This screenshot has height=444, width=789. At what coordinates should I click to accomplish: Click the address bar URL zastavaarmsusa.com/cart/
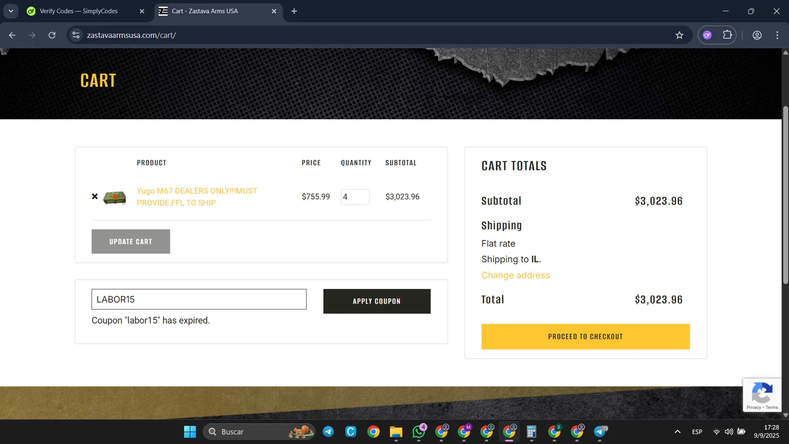click(x=131, y=35)
